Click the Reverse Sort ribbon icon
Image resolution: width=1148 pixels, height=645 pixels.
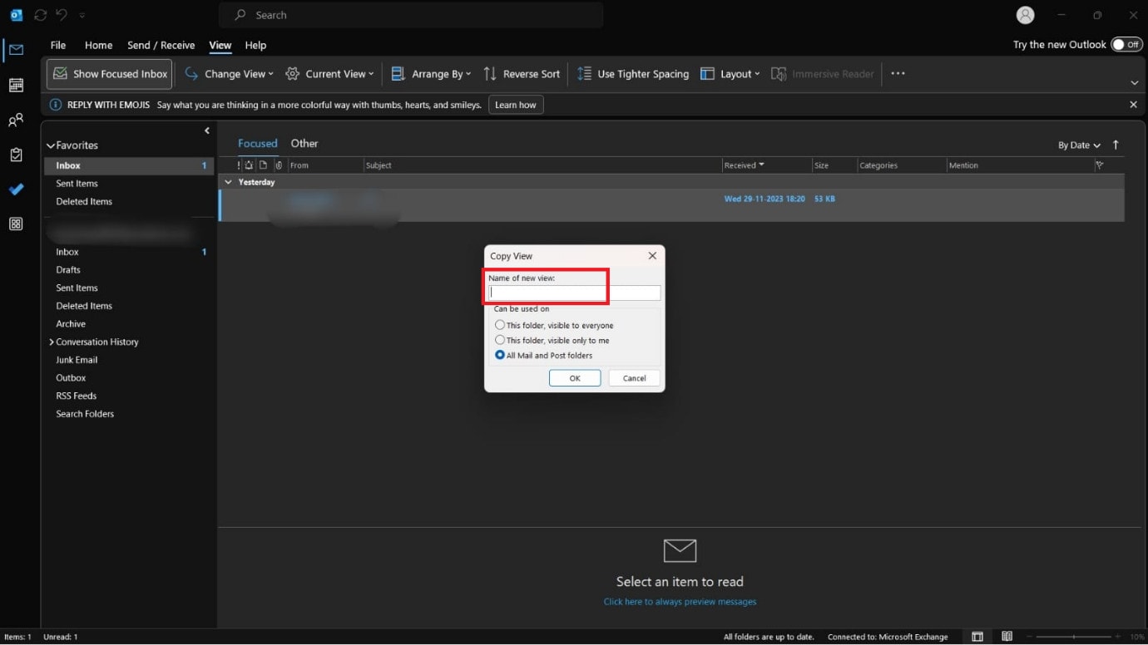pyautogui.click(x=522, y=73)
